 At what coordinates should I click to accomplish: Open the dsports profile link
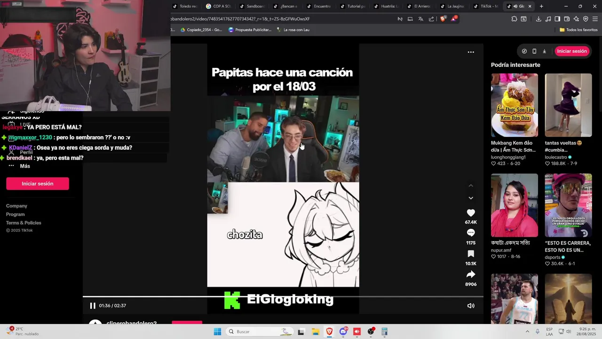click(553, 258)
